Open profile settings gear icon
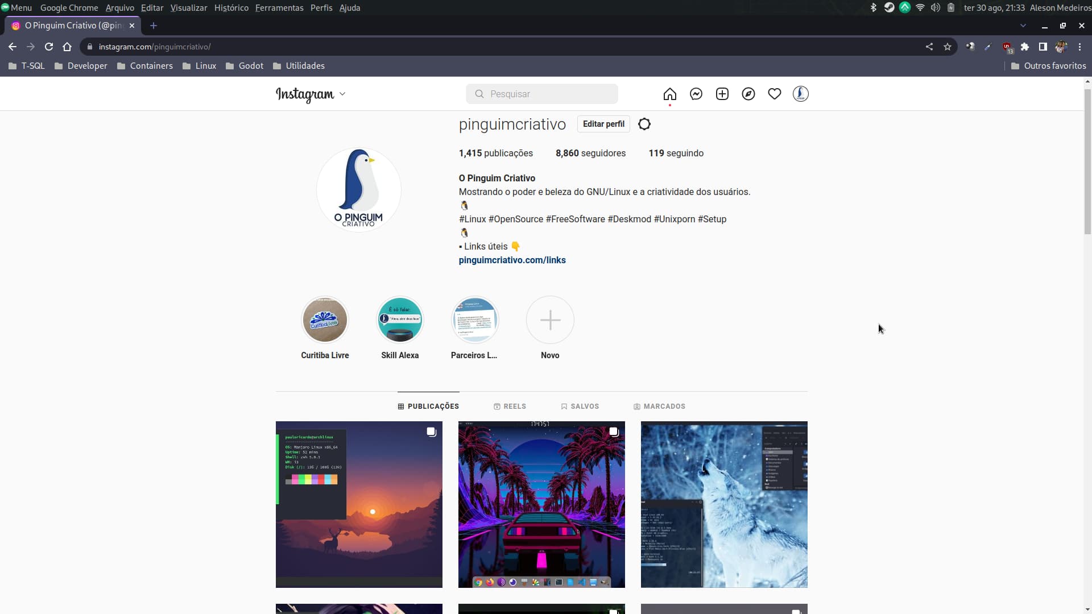Screen dimensions: 1092x614 tap(644, 124)
